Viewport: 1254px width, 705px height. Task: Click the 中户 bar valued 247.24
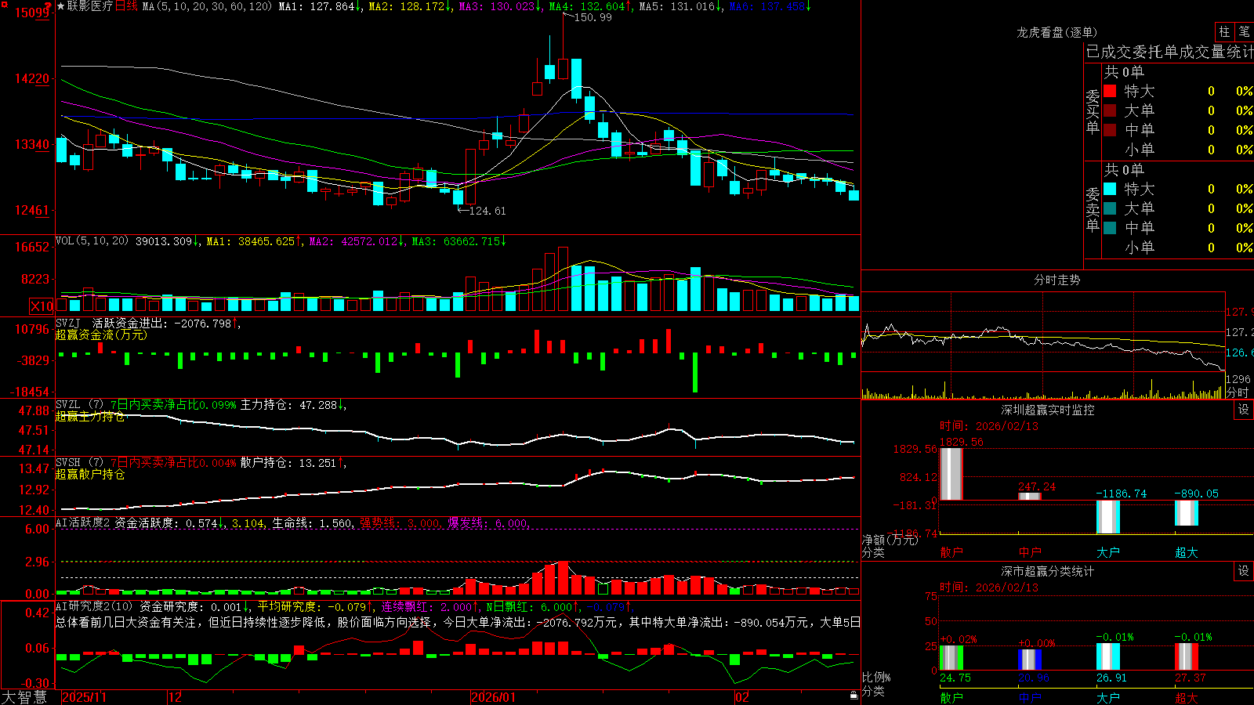1029,496
